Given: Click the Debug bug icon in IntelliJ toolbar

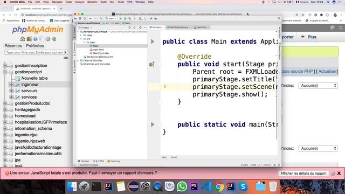Looking at the screenshot, I should 125,19.
